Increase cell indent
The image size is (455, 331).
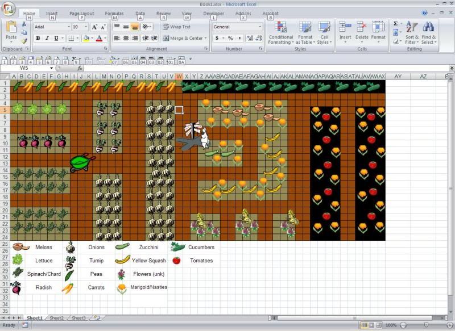(x=154, y=38)
